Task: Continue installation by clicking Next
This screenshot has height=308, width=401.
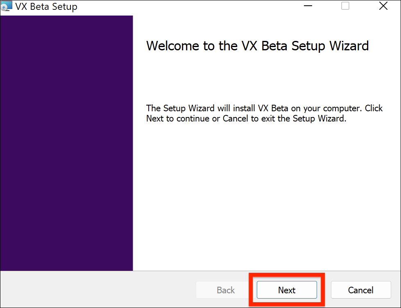Action: point(286,290)
